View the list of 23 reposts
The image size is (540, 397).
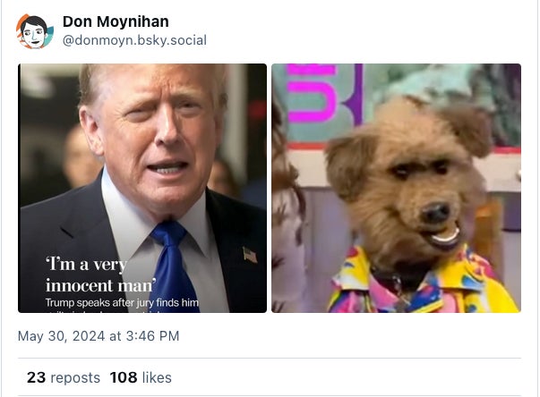[x=64, y=377]
